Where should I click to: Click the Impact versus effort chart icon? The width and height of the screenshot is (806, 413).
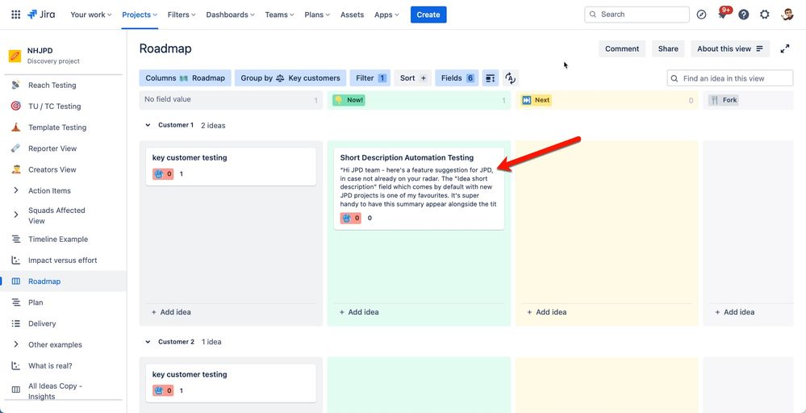pos(16,260)
